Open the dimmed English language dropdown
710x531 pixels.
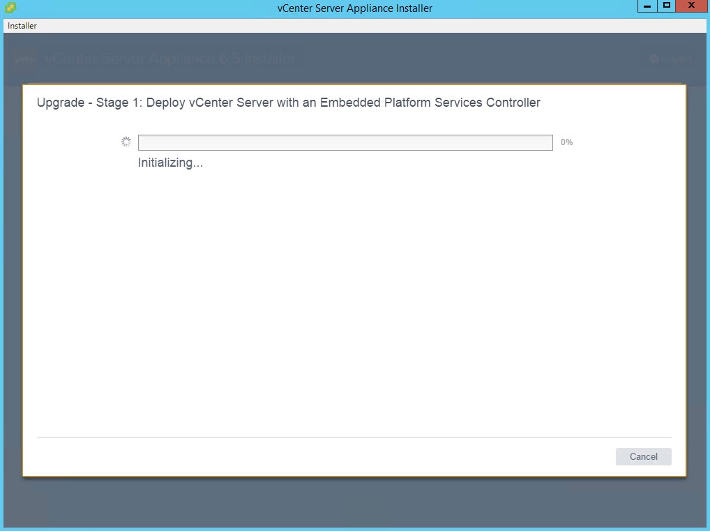(671, 59)
